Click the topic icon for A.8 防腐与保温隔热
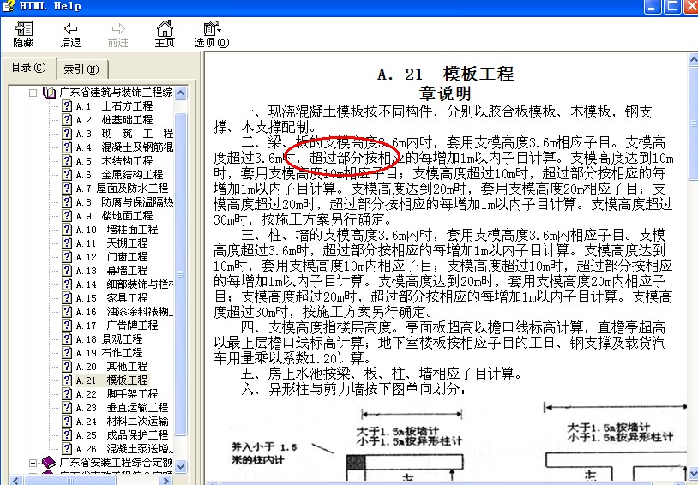Screen dimensions: 698x485 tap(67, 202)
